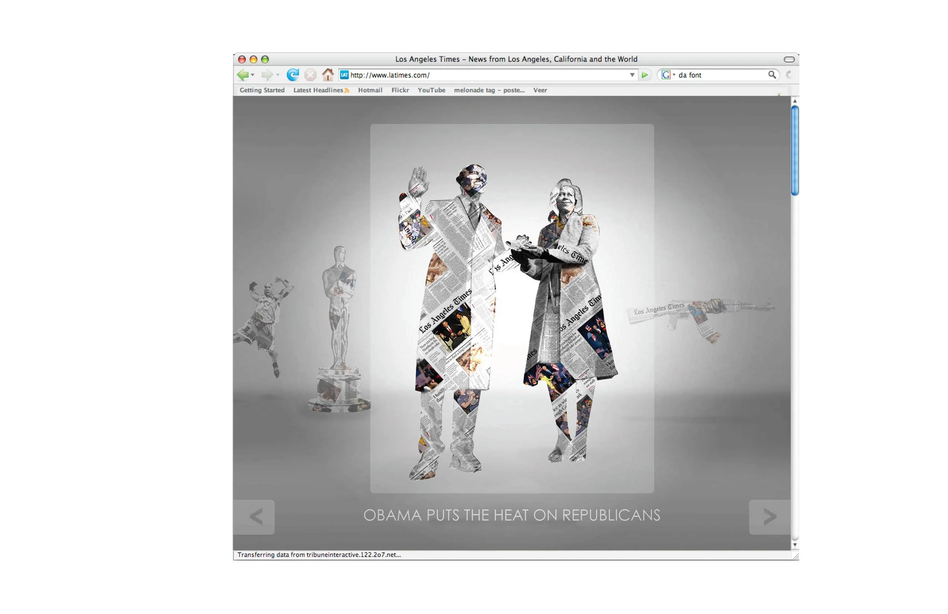948x614 pixels.
Task: Click the Forward arrow button
Action: [267, 75]
